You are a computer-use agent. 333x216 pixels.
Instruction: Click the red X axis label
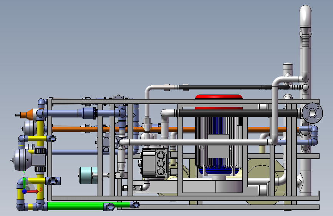click(41, 189)
